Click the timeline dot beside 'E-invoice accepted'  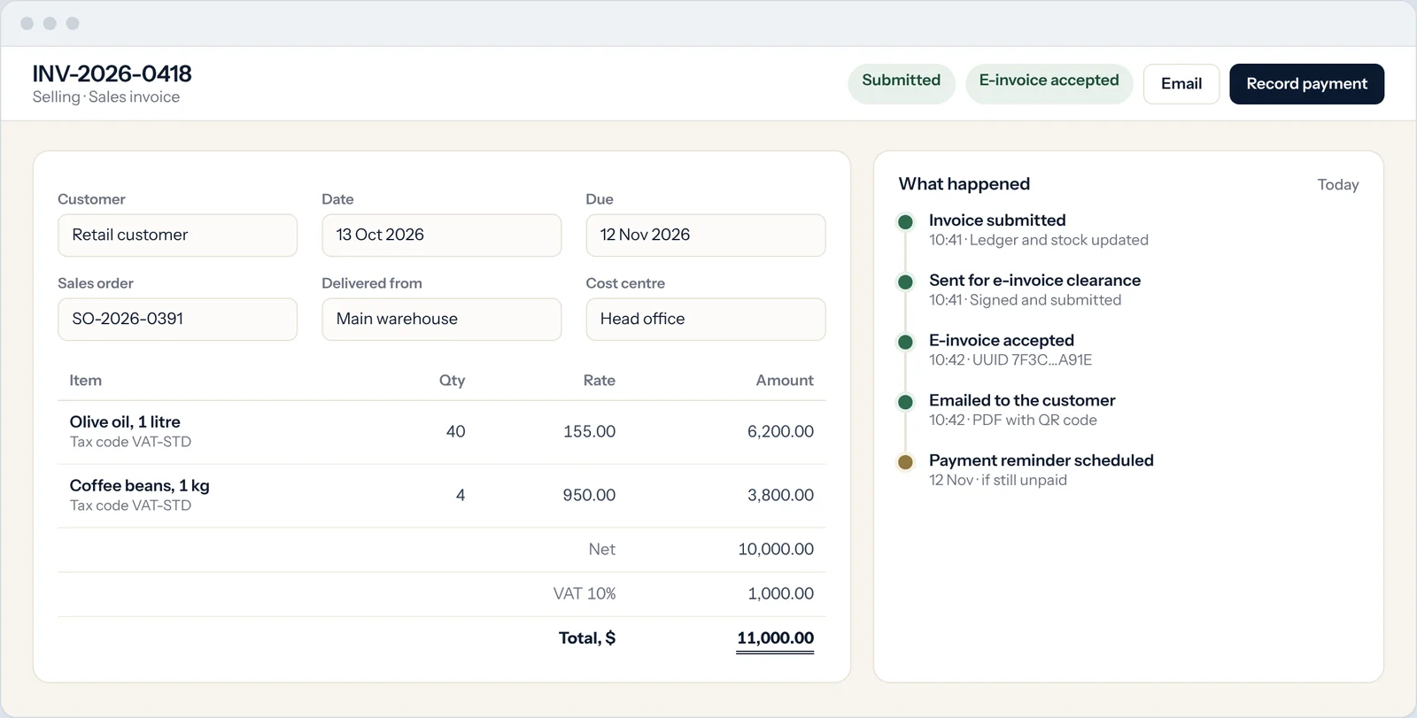tap(905, 343)
